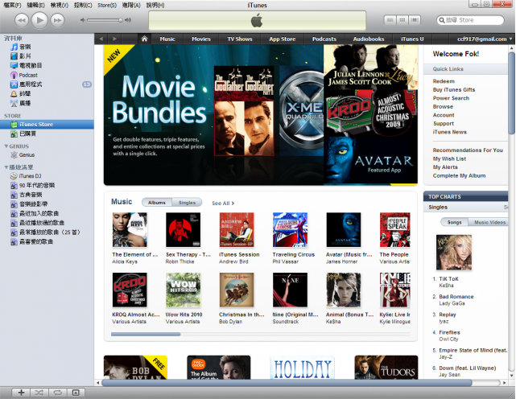
Task: Go back in store navigation
Action: [101, 39]
